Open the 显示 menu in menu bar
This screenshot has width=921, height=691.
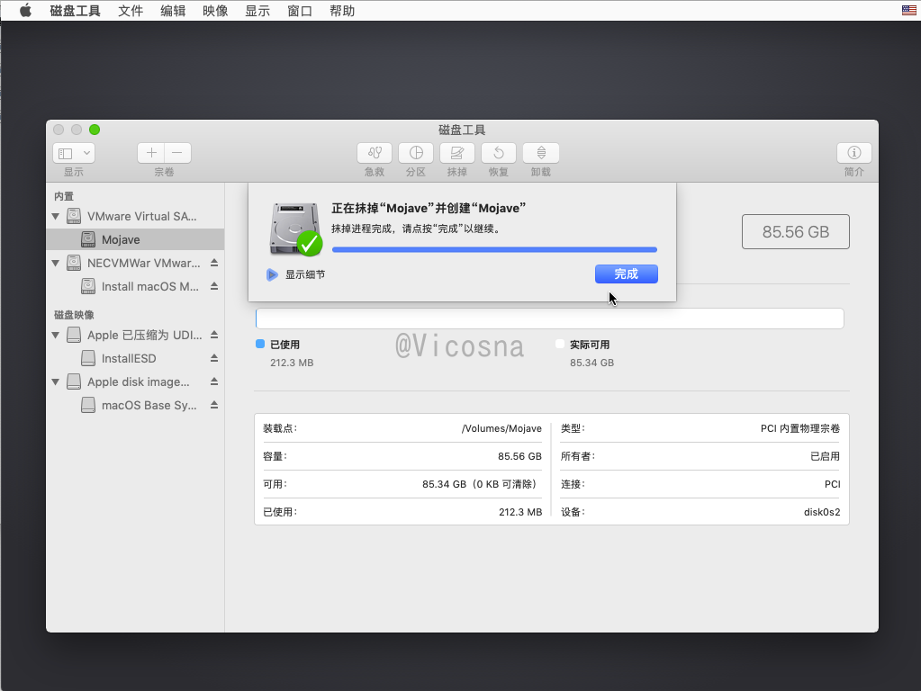tap(257, 11)
